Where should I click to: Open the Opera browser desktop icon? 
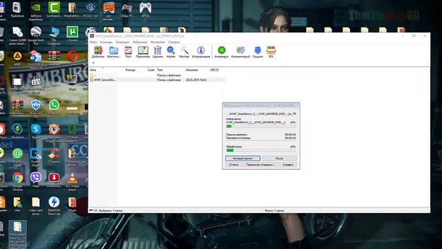pyautogui.click(x=72, y=58)
